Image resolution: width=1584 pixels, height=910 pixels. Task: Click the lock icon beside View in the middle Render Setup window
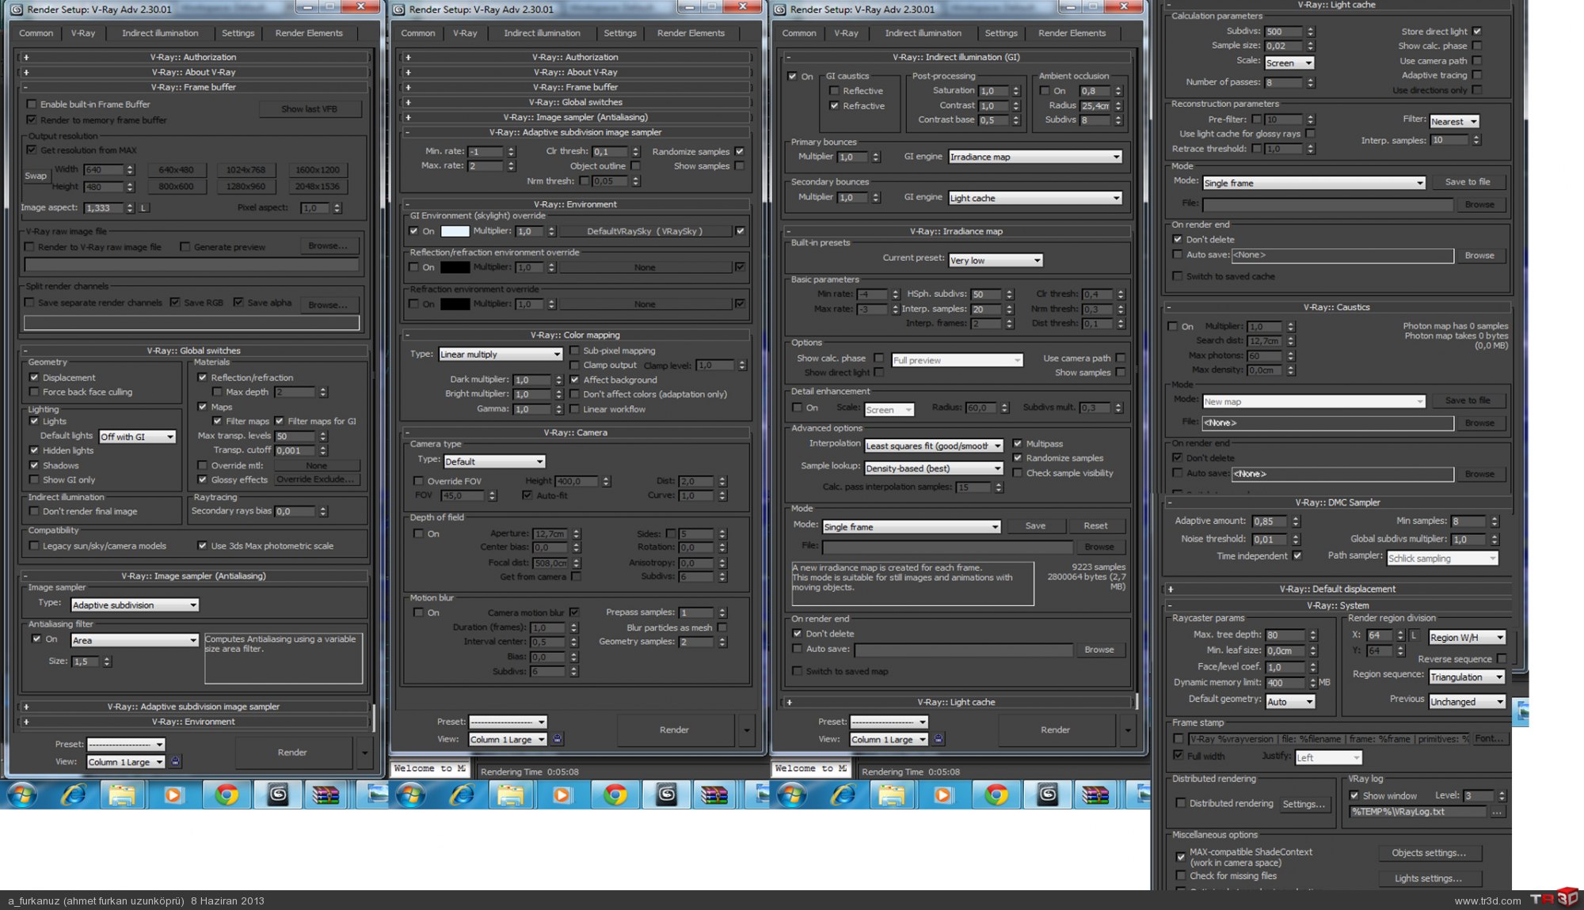tap(557, 739)
